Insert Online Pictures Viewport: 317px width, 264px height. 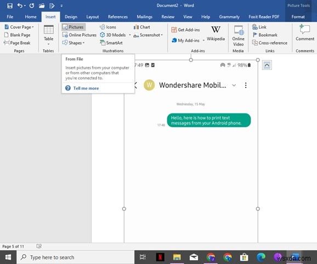80,35
